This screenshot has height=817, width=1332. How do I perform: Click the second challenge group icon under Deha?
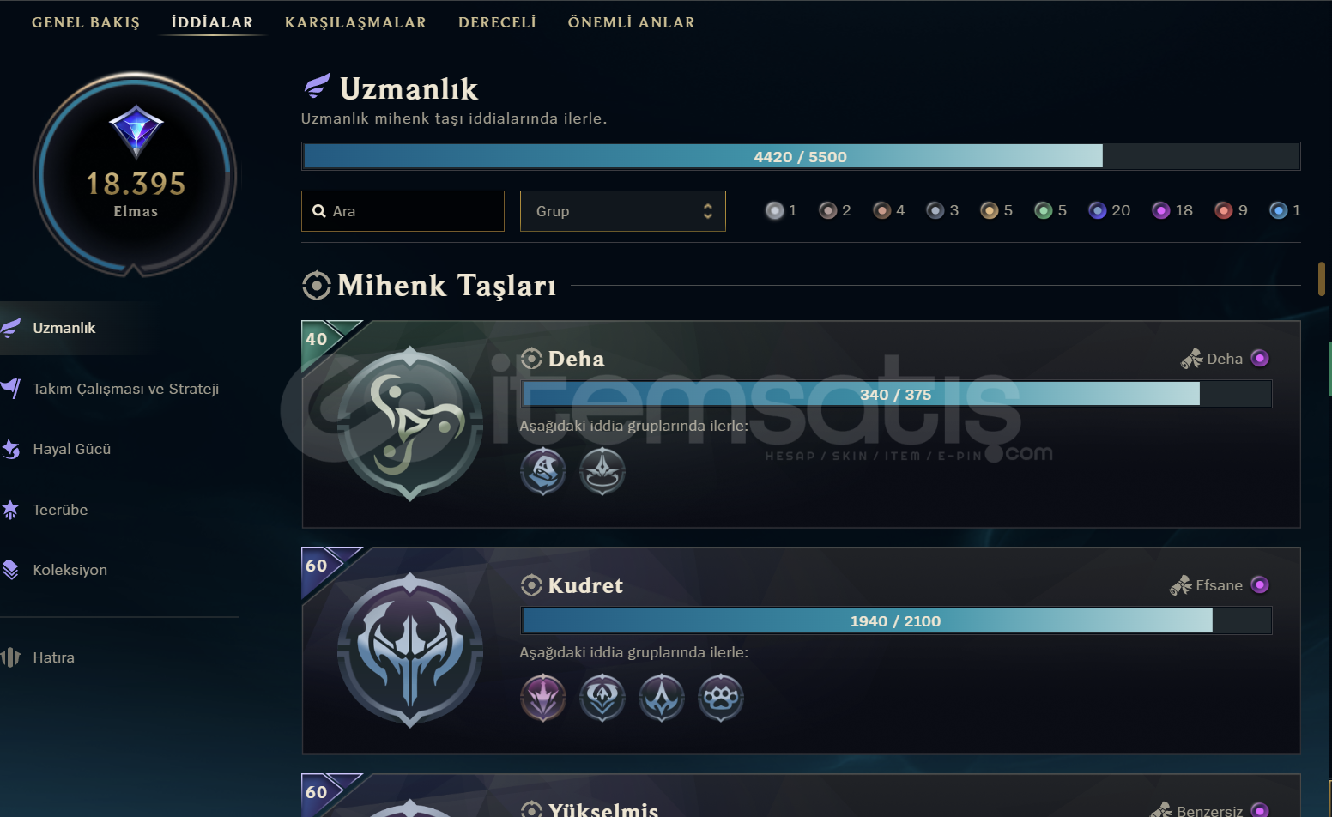(602, 471)
